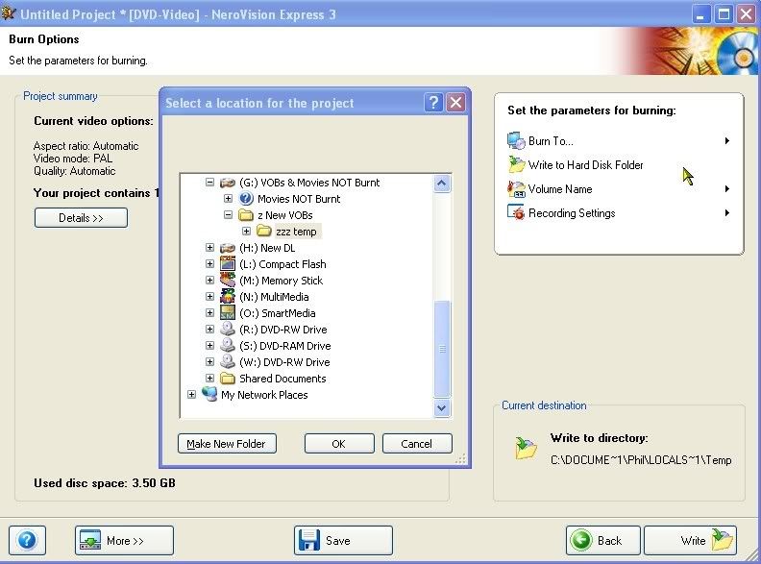
Task: Click the dialog's question mark help button
Action: pos(433,103)
